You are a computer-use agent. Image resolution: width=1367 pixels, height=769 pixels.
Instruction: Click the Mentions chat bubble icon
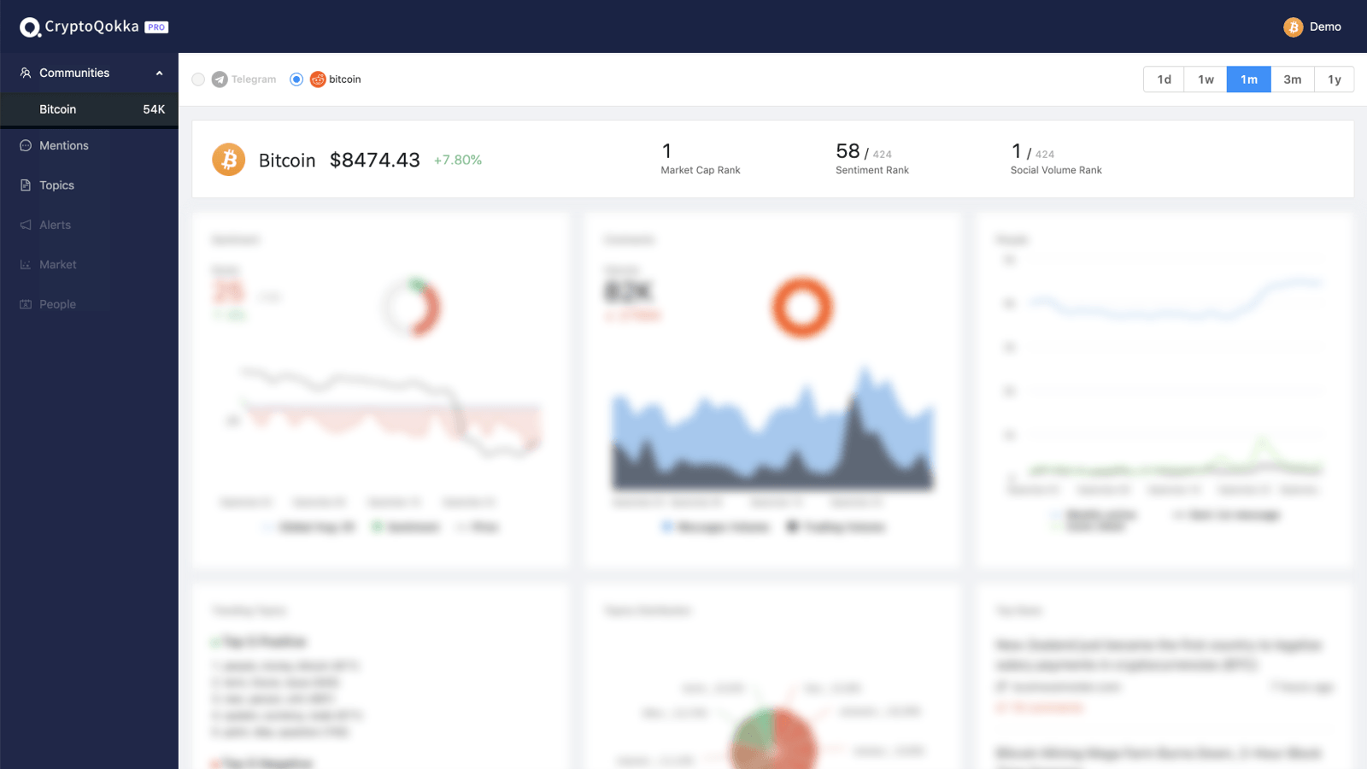[x=26, y=145]
